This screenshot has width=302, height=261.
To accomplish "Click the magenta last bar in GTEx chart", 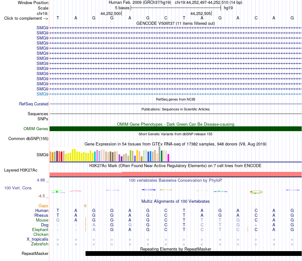I will pos(168,158).
